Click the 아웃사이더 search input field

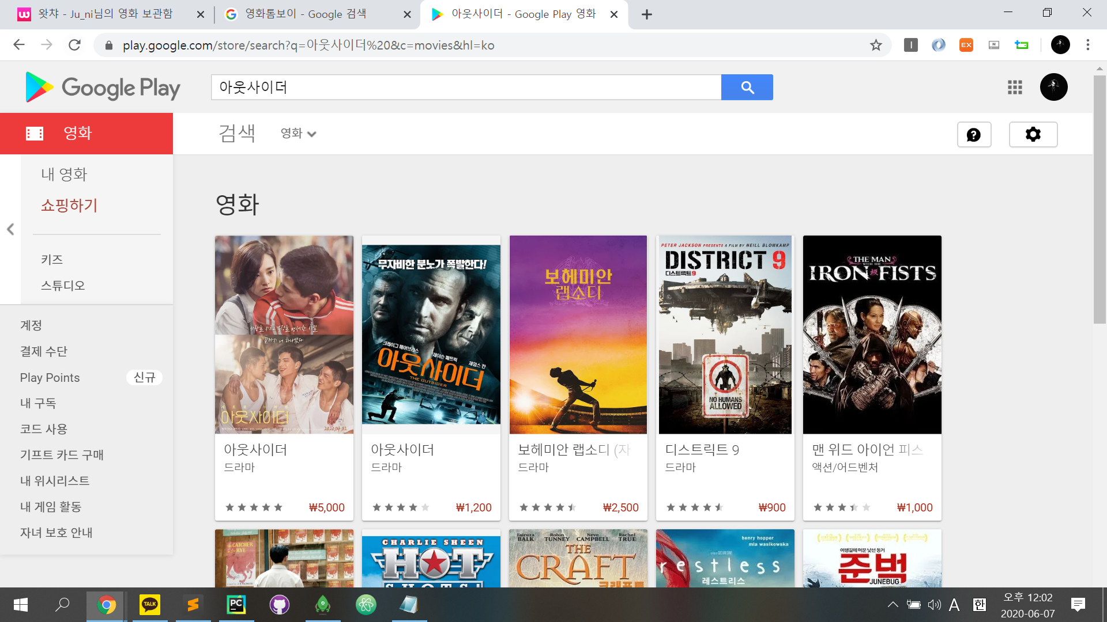[x=466, y=88]
